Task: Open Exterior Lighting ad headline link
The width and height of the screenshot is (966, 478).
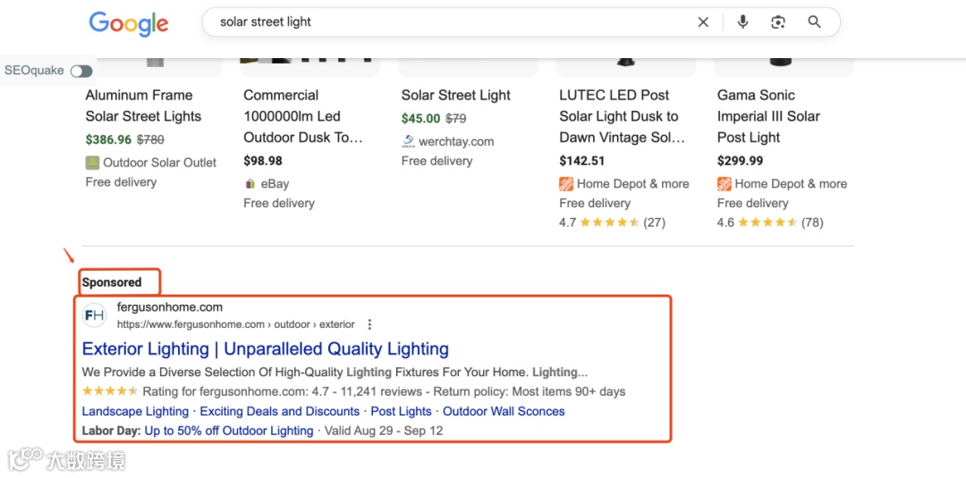Action: 265,349
